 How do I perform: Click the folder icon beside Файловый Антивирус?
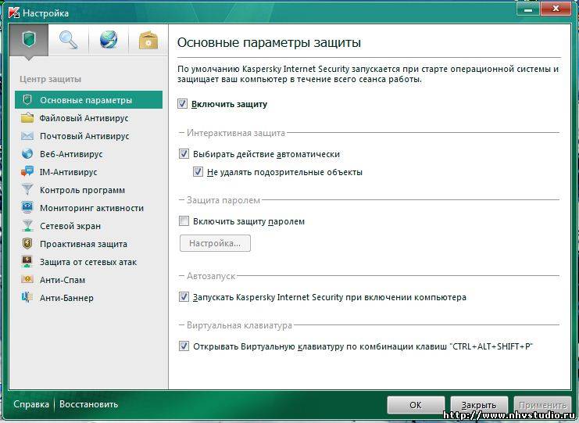coord(27,118)
